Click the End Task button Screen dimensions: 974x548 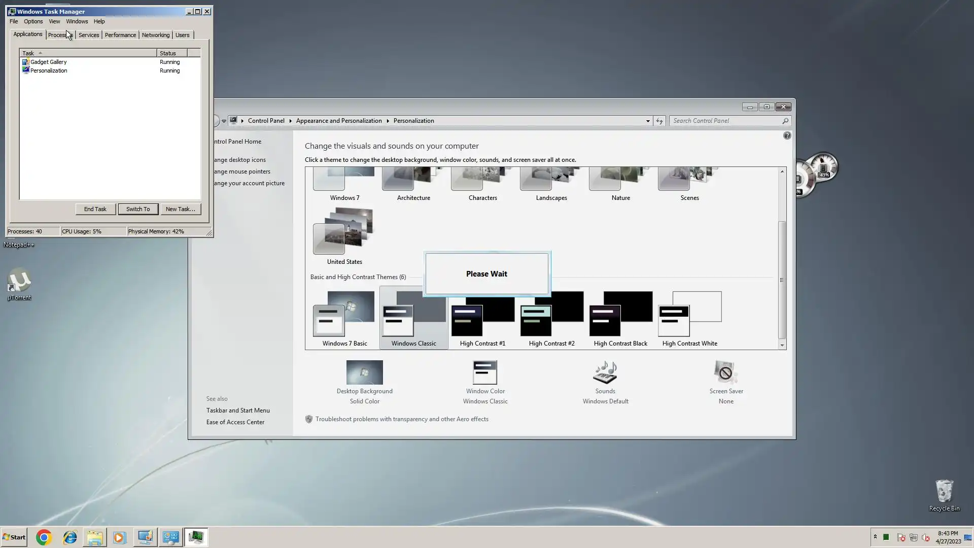(x=95, y=209)
